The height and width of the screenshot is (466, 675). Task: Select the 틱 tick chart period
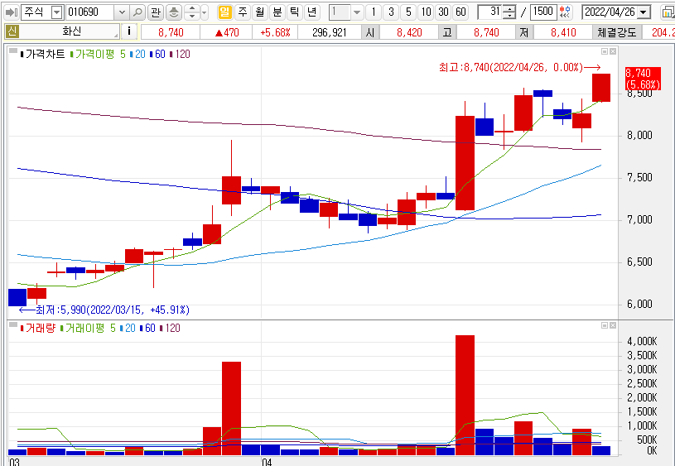click(295, 12)
